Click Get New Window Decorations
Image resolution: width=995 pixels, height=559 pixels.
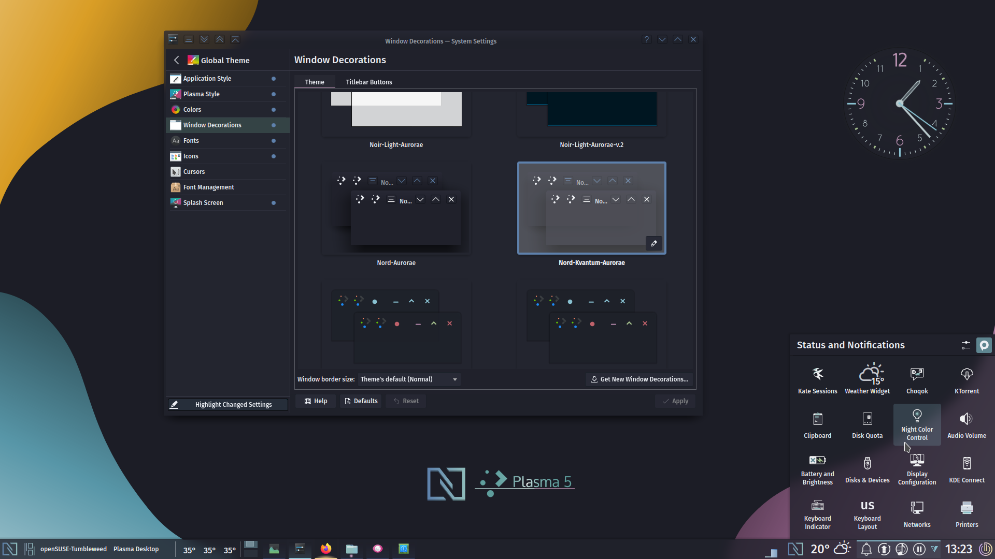click(639, 379)
